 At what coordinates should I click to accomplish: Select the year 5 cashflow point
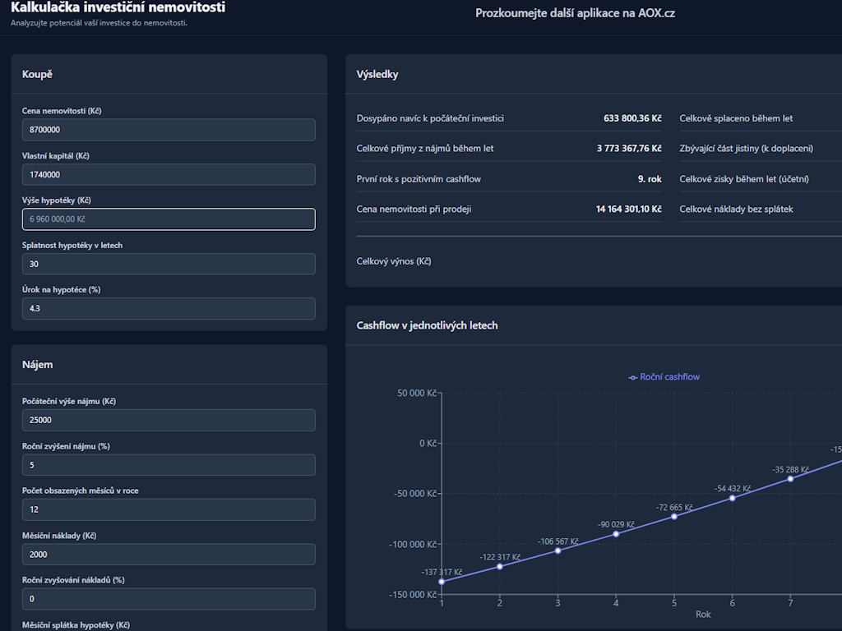tap(674, 516)
